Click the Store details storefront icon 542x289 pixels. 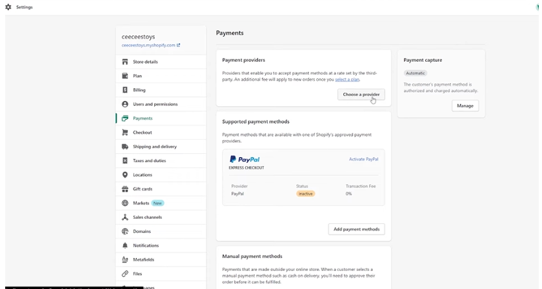coord(125,62)
